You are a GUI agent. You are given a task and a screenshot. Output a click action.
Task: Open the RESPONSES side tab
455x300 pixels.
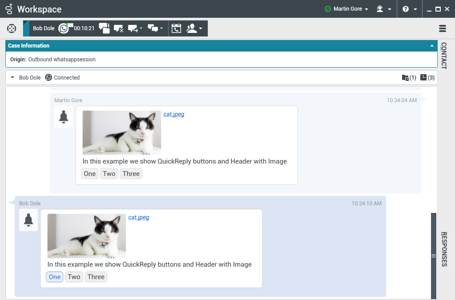pyautogui.click(x=443, y=249)
